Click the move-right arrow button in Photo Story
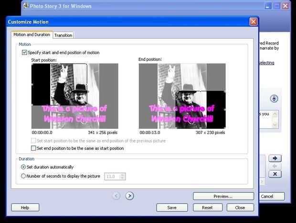This screenshot has height=223, width=296. 275,158
